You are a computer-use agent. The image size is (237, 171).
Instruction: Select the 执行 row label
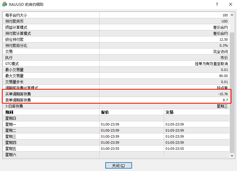[x=9, y=58]
